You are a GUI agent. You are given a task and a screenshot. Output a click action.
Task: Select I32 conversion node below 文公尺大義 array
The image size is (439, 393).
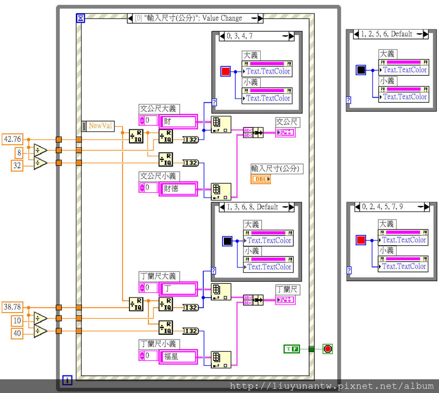coord(191,140)
